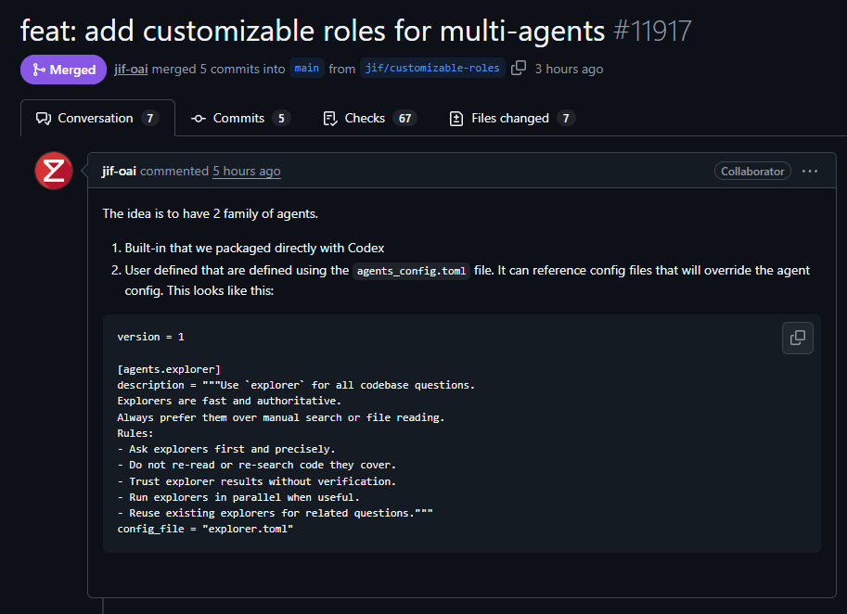Click the pull request title text

[313, 31]
